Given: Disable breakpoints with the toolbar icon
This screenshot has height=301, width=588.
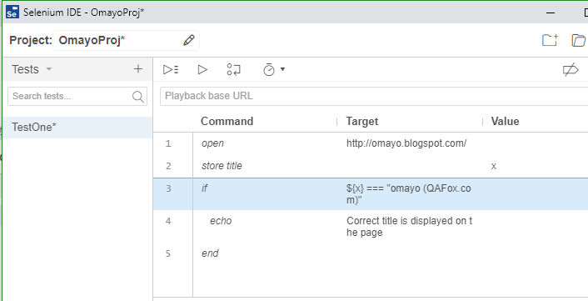Looking at the screenshot, I should click(571, 70).
